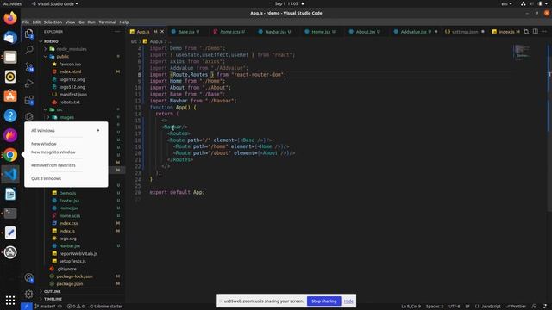Open Show Applications grid

[10, 300]
